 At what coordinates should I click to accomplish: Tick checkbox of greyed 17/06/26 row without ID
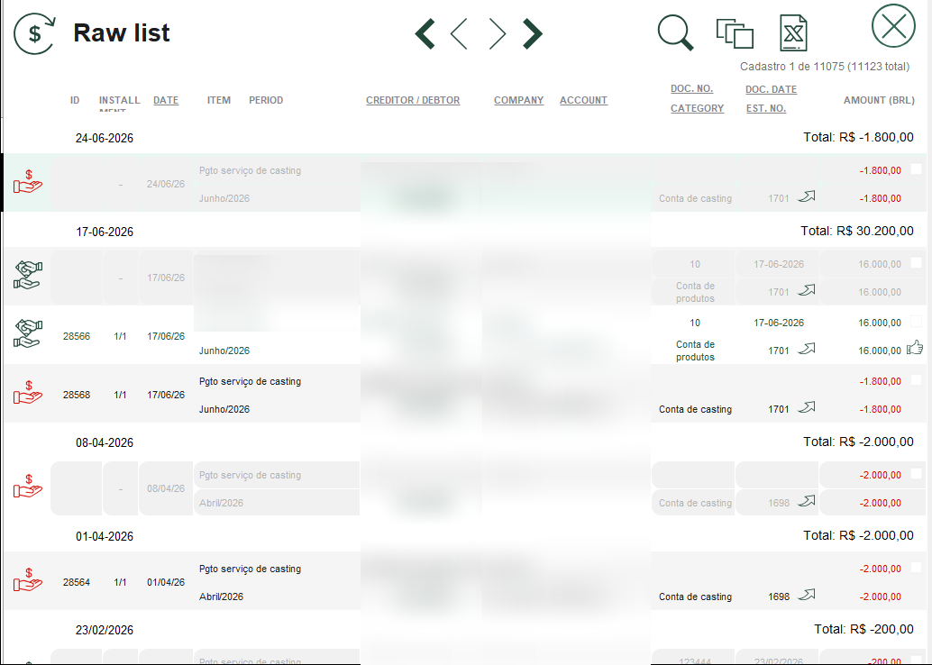[916, 263]
